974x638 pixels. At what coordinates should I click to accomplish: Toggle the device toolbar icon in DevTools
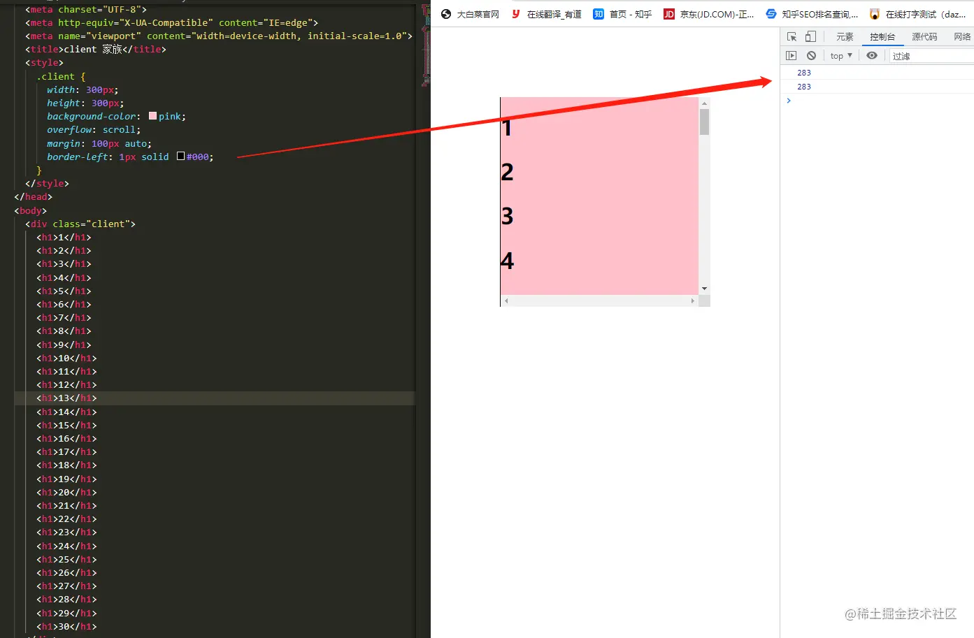810,37
